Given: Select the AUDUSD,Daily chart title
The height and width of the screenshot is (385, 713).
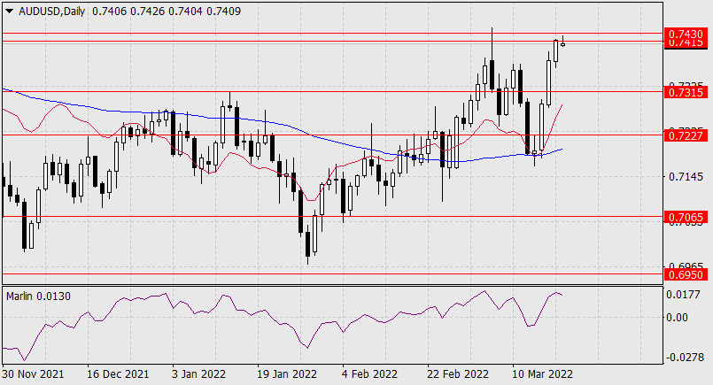Looking at the screenshot, I should click(52, 12).
